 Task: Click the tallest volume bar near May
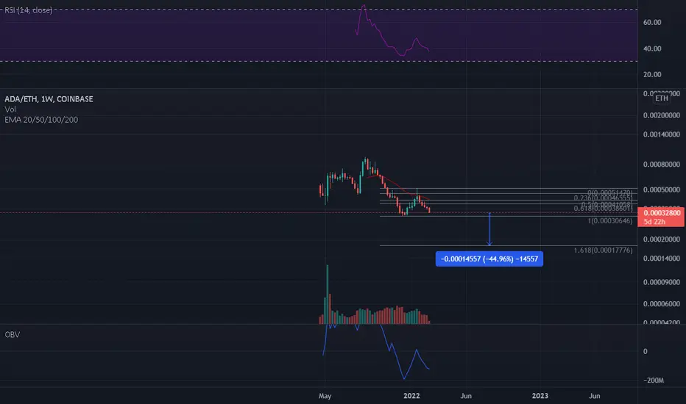(x=328, y=294)
